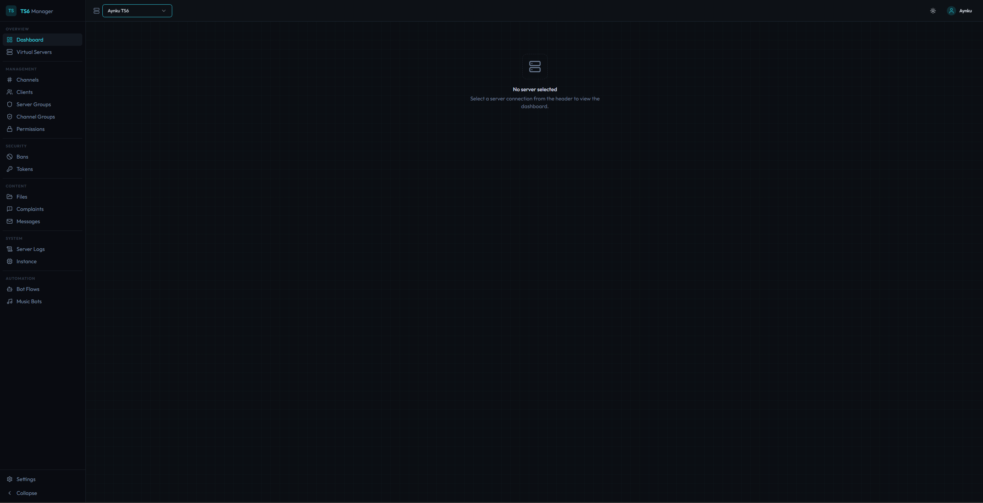The width and height of the screenshot is (983, 503).
Task: Go to Virtual Servers page
Action: 34,52
